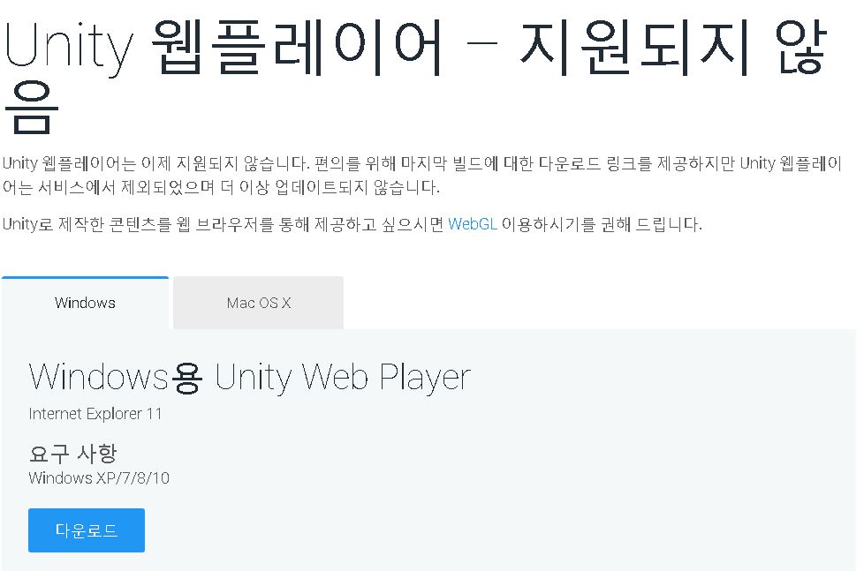Screen dimensions: 864x571
Task: Click the 'Internet Explorer 11' text
Action: coord(95,414)
